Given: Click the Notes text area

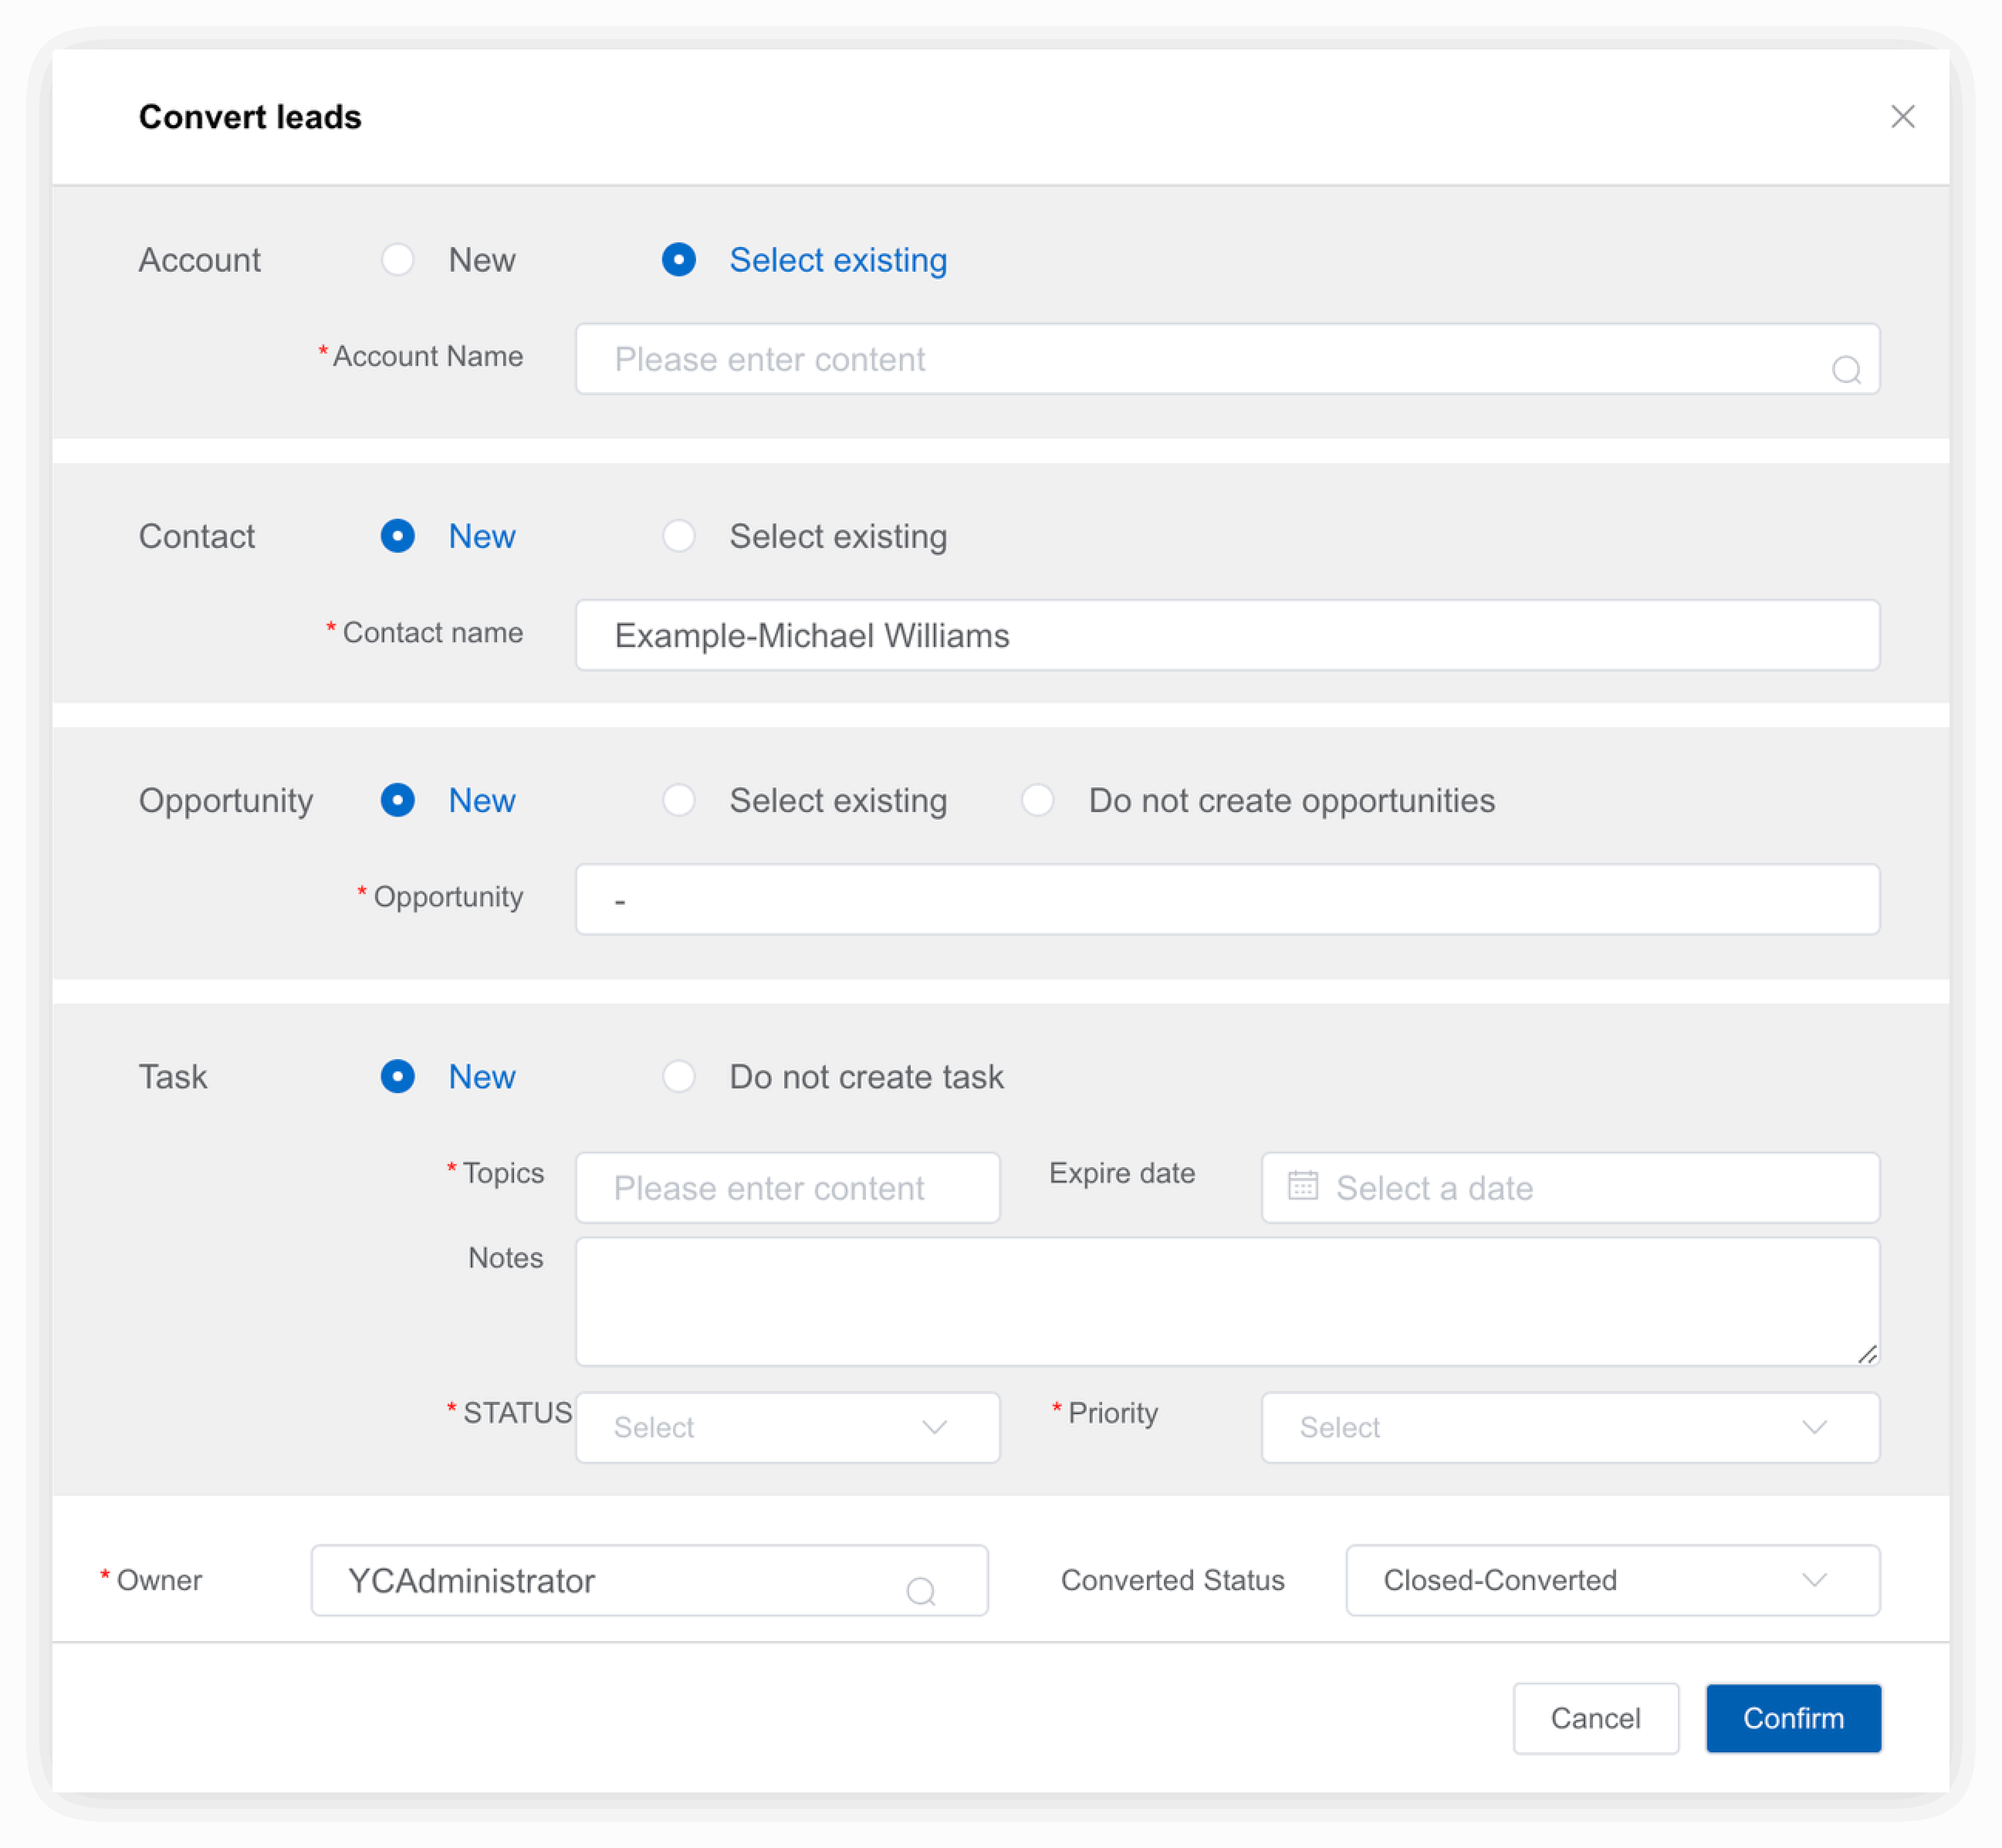Looking at the screenshot, I should pos(1226,1301).
